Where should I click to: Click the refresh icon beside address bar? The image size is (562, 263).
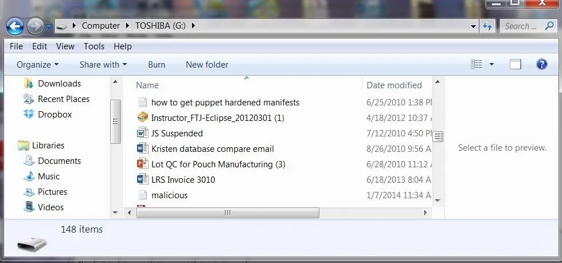pos(487,26)
